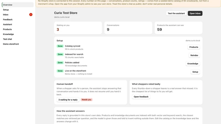Image resolution: width=221 pixels, height=124 pixels.
Task: Click the Done badge beside Policies added
Action: pyautogui.click(x=60, y=63)
